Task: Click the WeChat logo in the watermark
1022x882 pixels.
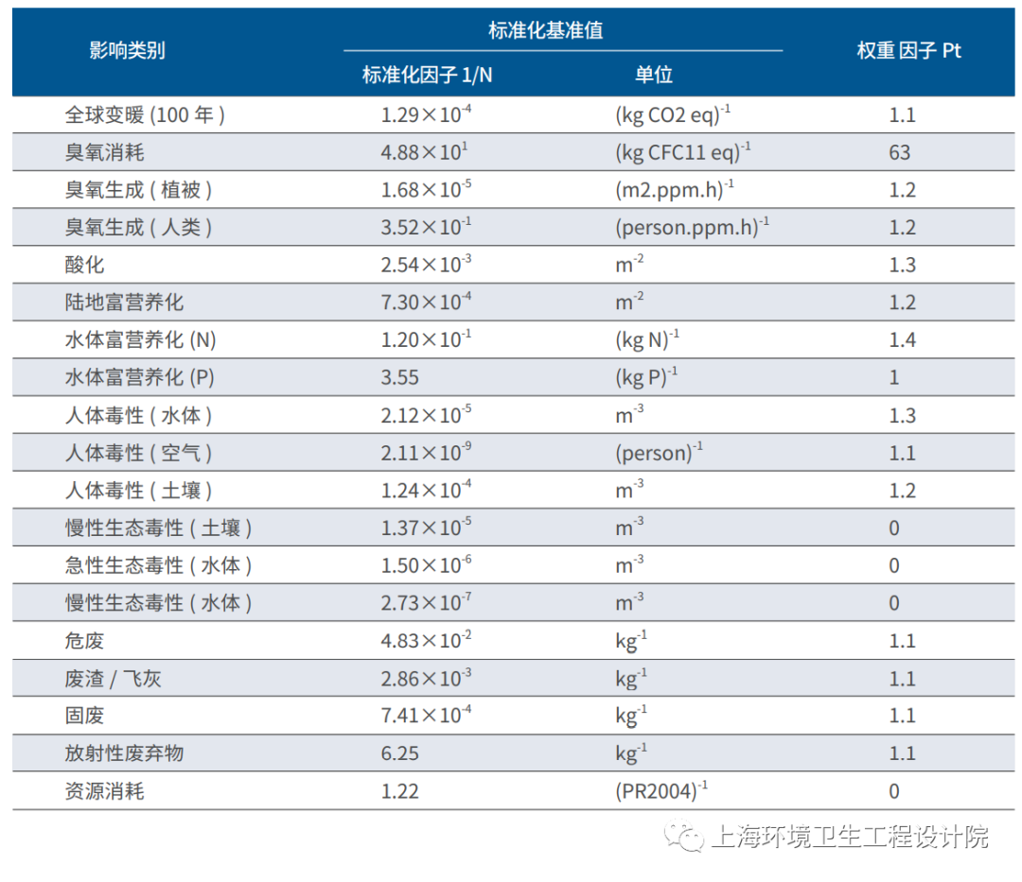Action: pyautogui.click(x=683, y=838)
